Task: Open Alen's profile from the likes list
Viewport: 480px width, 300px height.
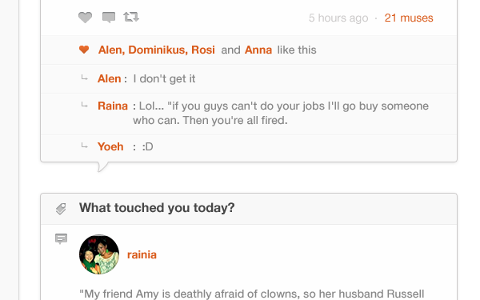Action: tap(110, 50)
